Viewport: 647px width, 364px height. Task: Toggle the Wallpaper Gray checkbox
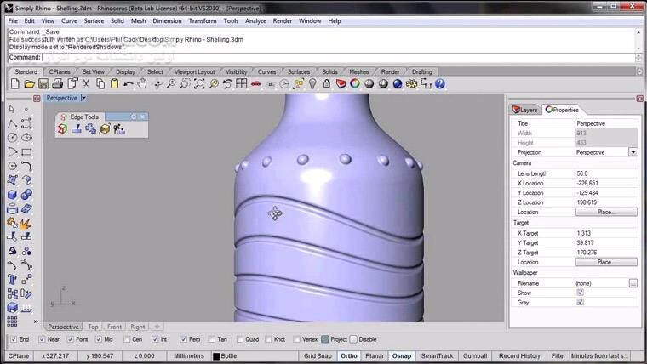click(x=580, y=302)
